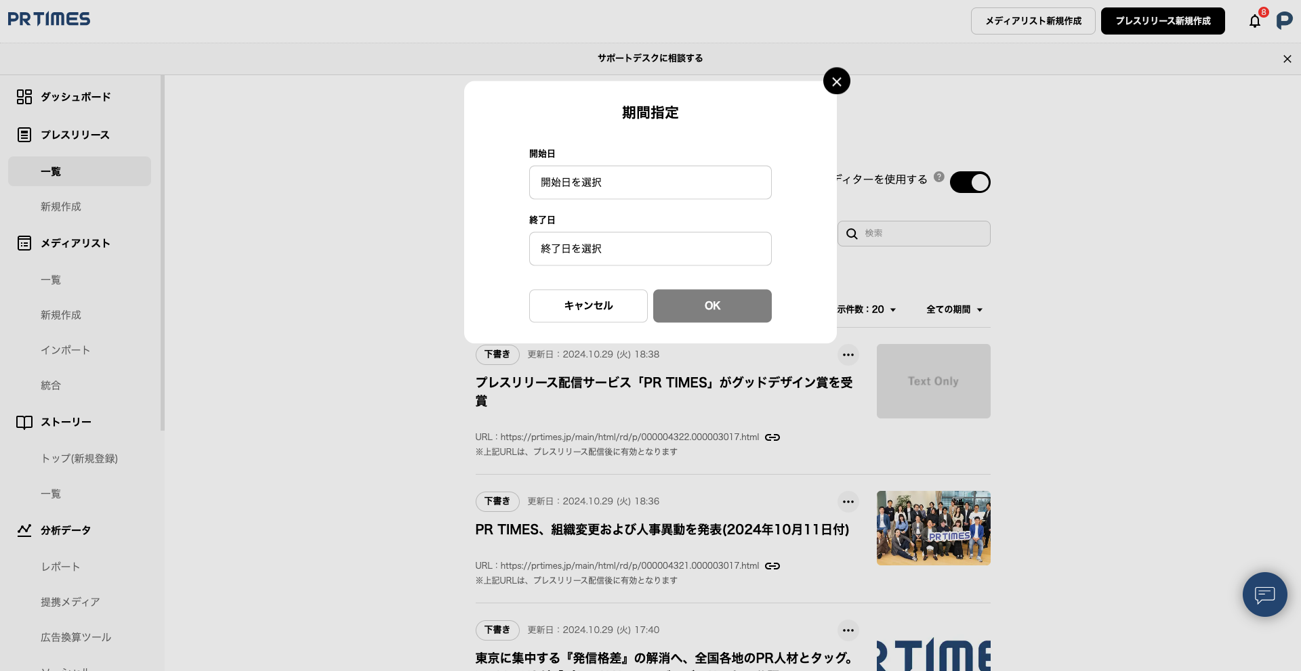Click the 下書き badge dated 18:36
Image resolution: width=1301 pixels, height=671 pixels.
(497, 502)
